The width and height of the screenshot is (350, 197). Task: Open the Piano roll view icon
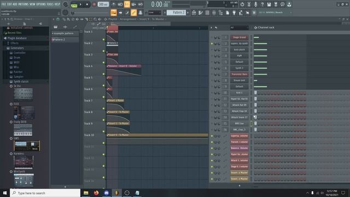click(x=201, y=13)
